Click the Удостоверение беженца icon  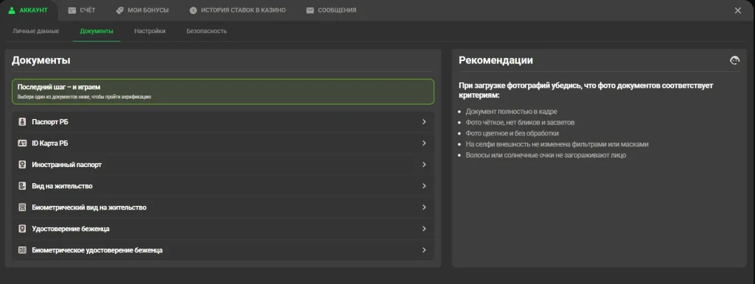click(x=21, y=229)
